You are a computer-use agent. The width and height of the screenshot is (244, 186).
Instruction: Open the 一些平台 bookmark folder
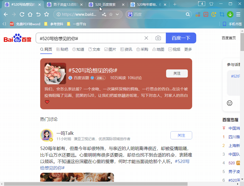point(77,24)
